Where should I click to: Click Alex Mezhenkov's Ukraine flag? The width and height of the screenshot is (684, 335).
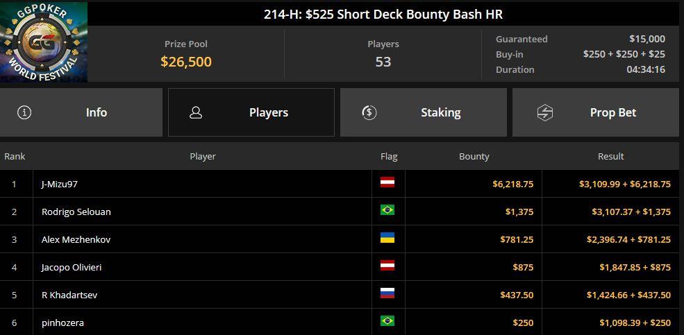tap(387, 237)
